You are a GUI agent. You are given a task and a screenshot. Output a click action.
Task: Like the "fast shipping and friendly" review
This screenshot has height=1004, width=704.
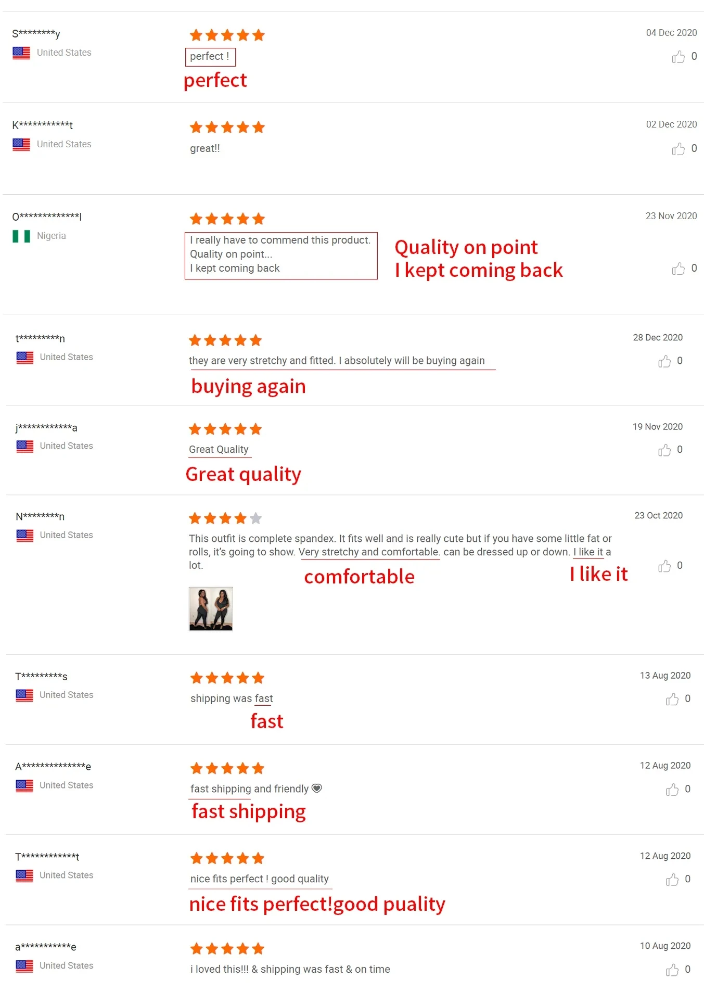672,790
